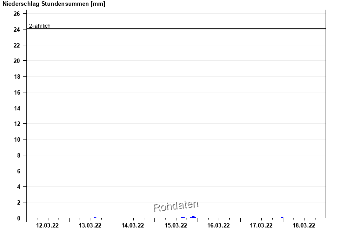Image resolution: width=352 pixels, height=242 pixels.
Task: Select the 12.03.22 date label
Action: (x=47, y=226)
